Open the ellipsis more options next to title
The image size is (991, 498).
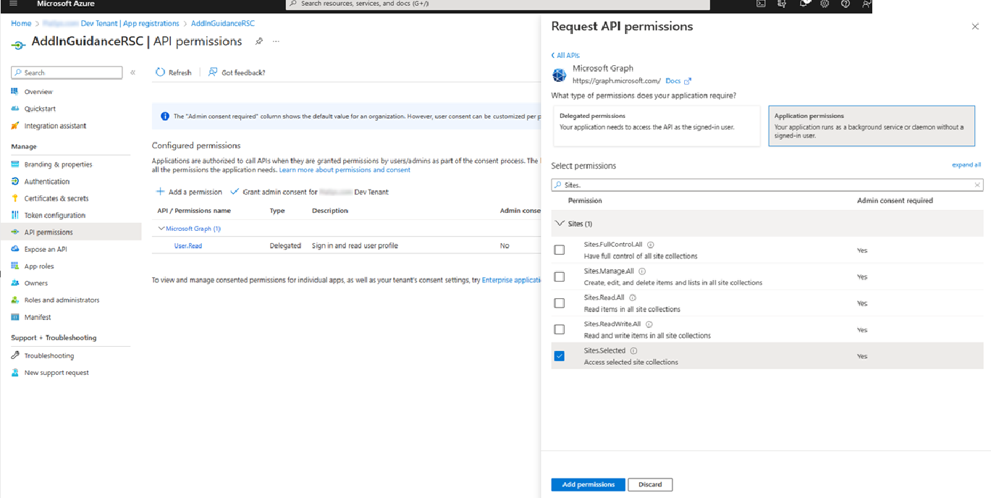click(x=276, y=41)
